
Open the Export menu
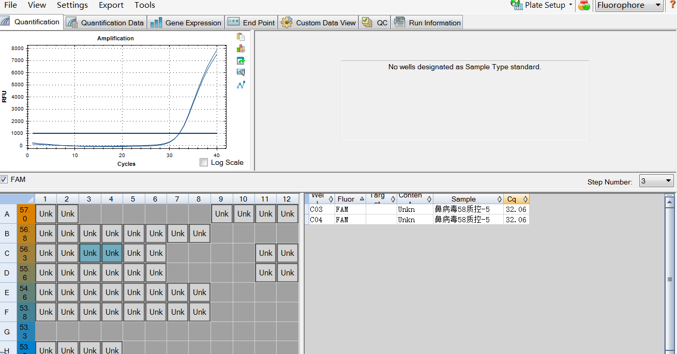point(111,5)
